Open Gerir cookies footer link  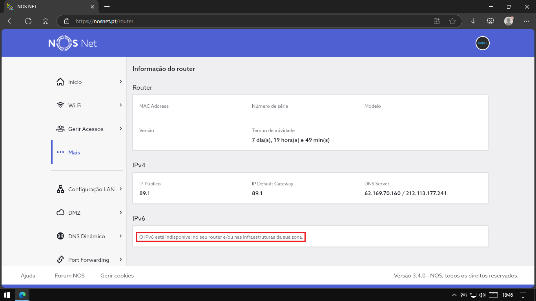coord(117,276)
